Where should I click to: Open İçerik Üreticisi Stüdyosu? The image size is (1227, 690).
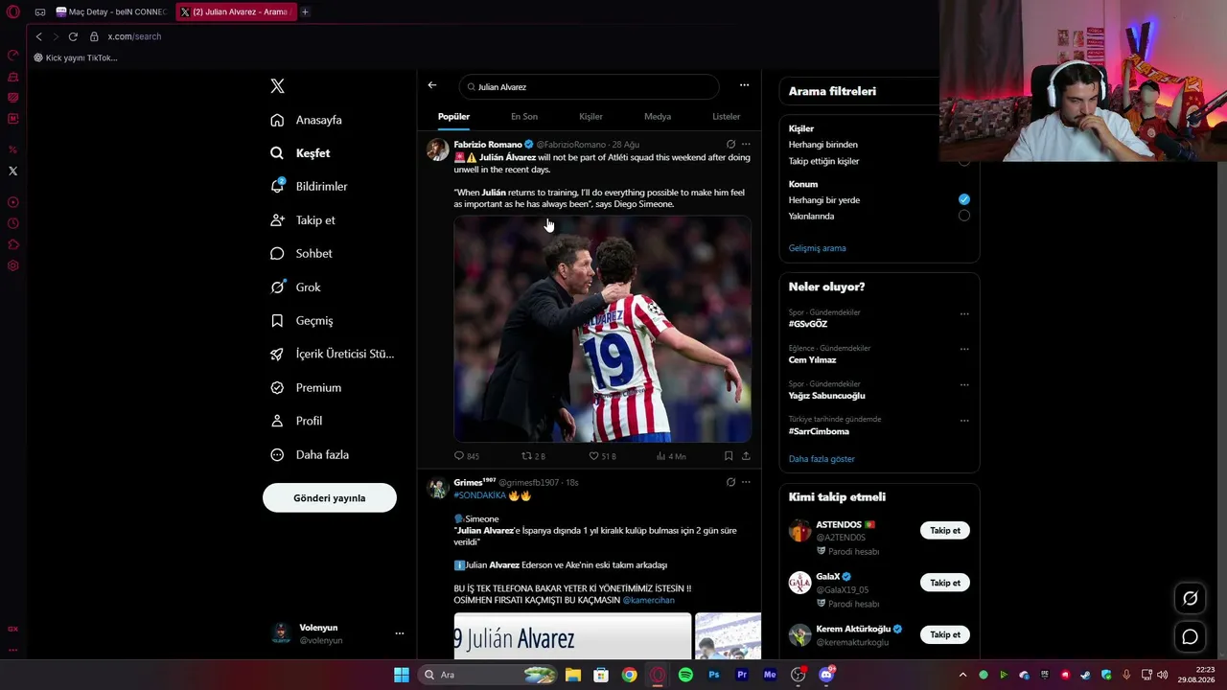[x=332, y=355]
